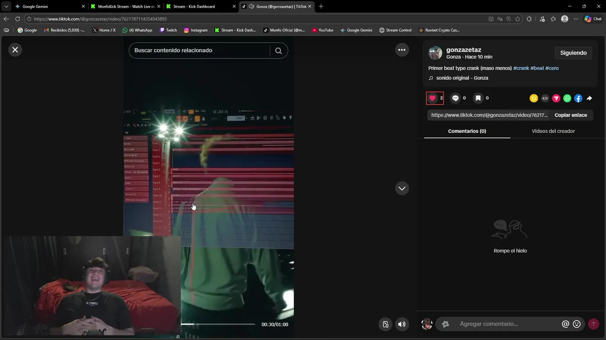Viewport: 606px width, 340px height.
Task: Switch to Google Gemini browser tab
Action: tap(35, 7)
